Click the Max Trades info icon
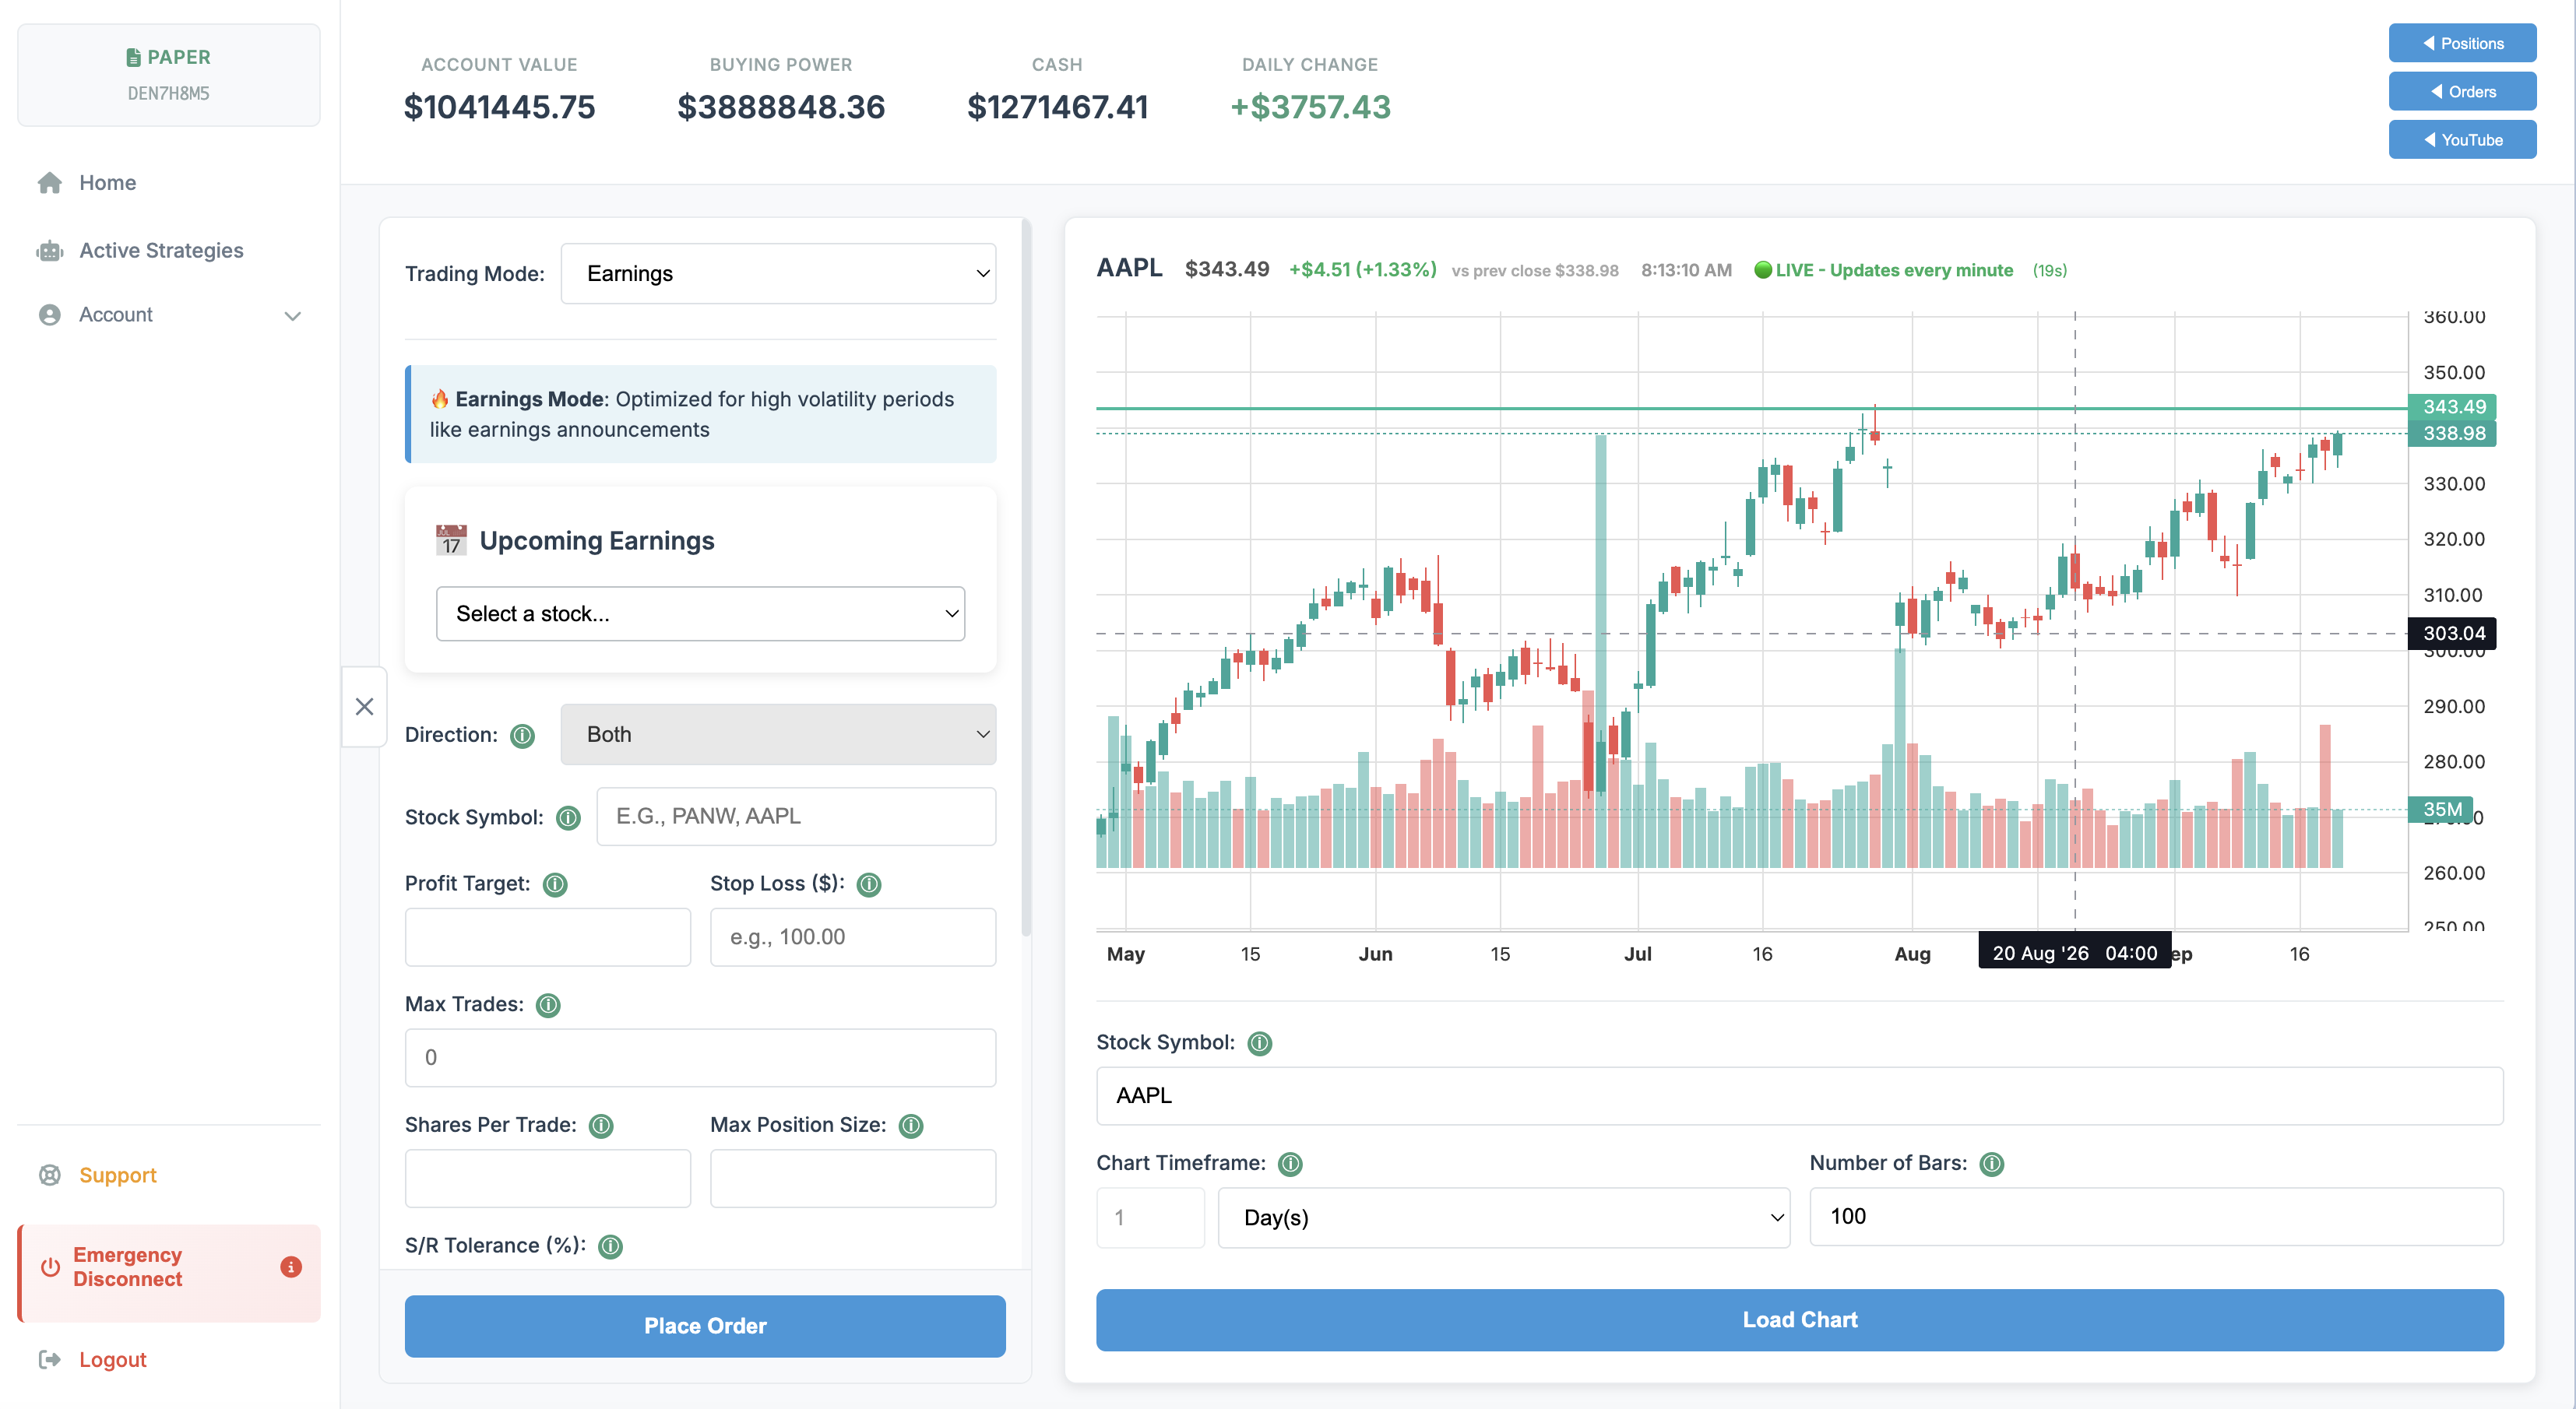The height and width of the screenshot is (1409, 2576). 548,1005
